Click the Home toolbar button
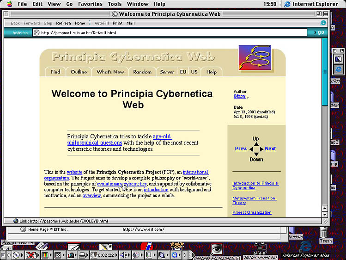The image size is (346, 260). 80,23
